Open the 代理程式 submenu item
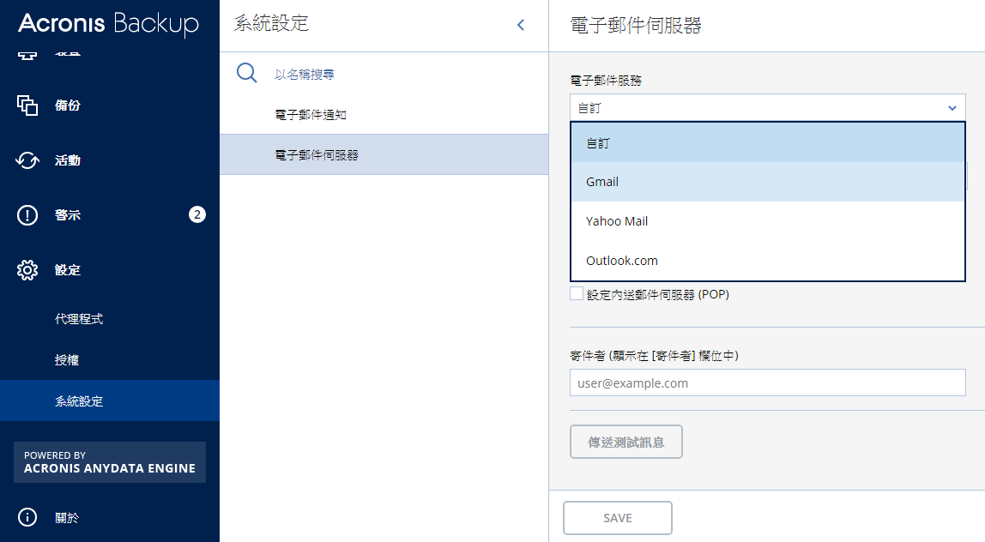The width and height of the screenshot is (985, 542). [79, 319]
